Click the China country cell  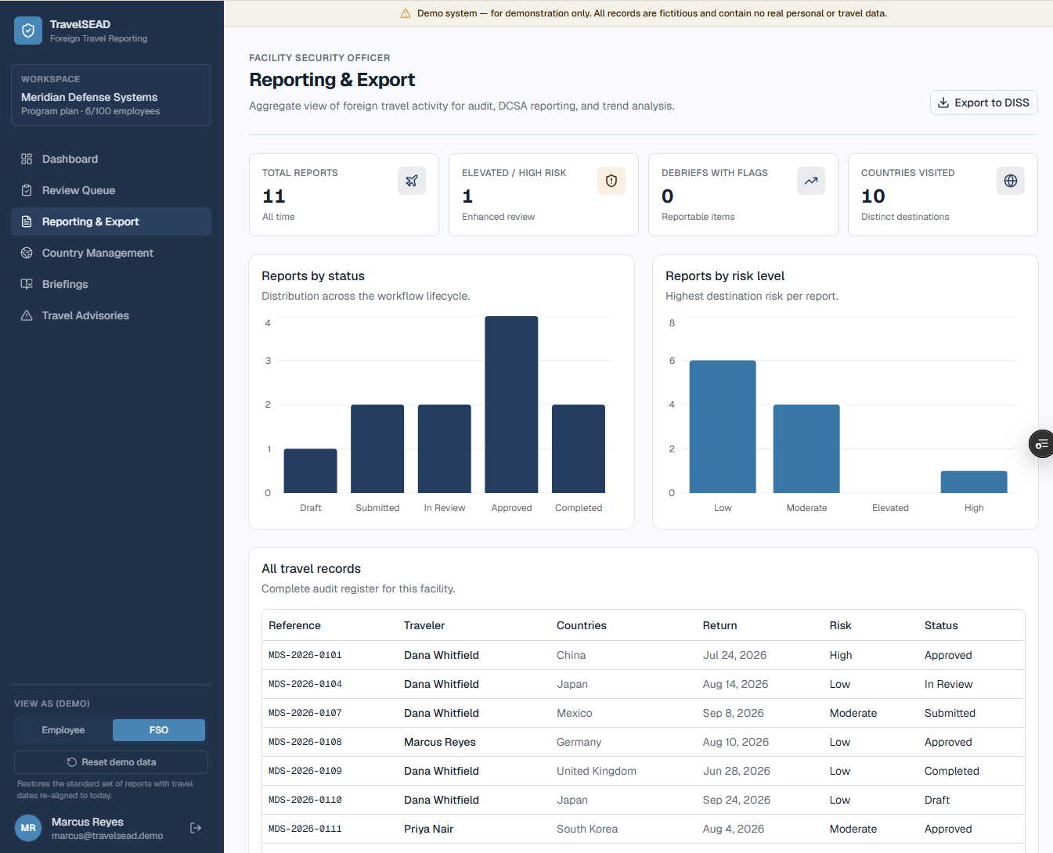click(572, 655)
